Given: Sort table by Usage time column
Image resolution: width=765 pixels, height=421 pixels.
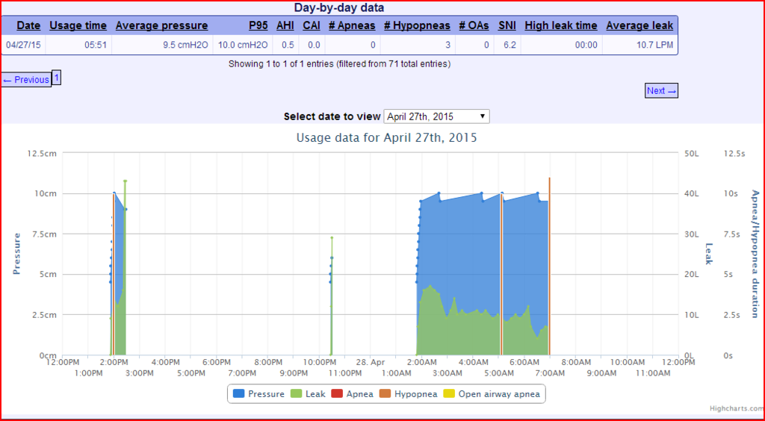Looking at the screenshot, I should tap(78, 25).
